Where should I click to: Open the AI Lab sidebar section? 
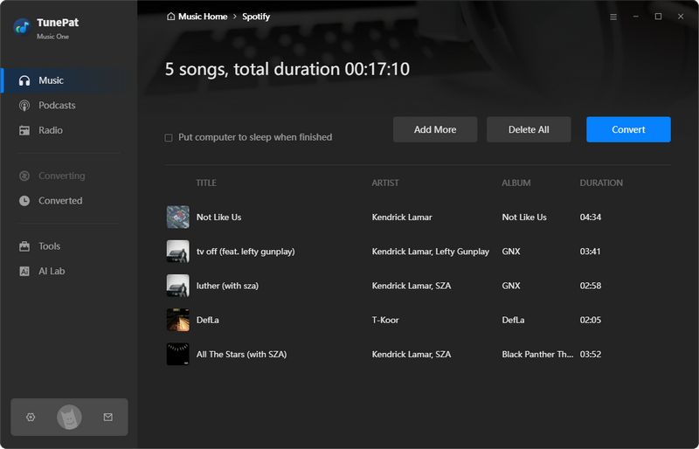pyautogui.click(x=51, y=271)
